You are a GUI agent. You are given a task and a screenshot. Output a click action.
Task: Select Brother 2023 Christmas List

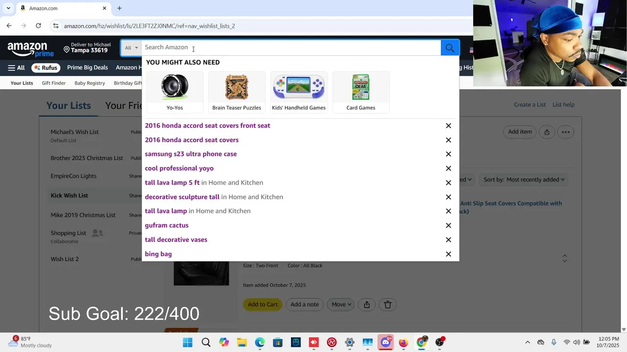[87, 158]
